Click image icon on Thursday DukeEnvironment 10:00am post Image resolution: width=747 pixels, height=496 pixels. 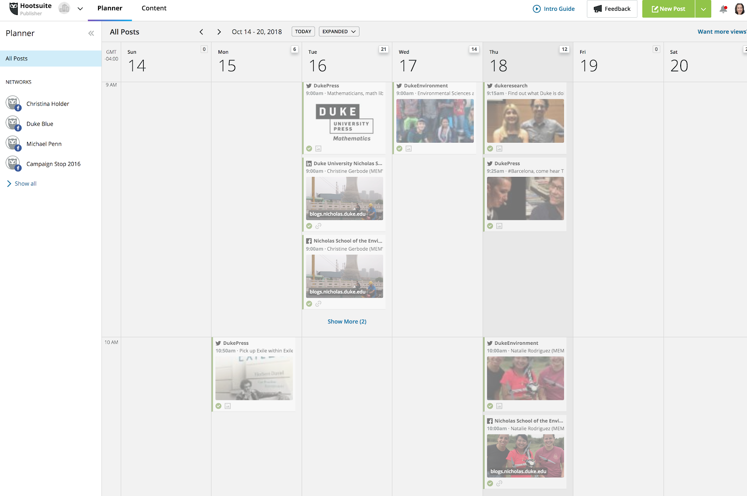[499, 406]
